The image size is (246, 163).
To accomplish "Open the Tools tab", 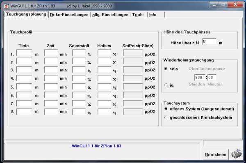I will pos(138,15).
